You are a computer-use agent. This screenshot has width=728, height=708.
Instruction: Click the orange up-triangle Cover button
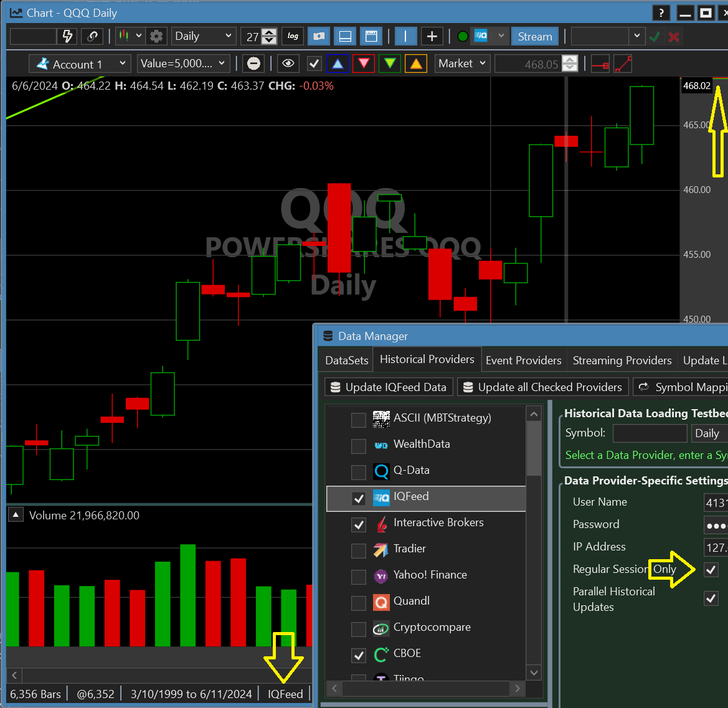(x=415, y=64)
